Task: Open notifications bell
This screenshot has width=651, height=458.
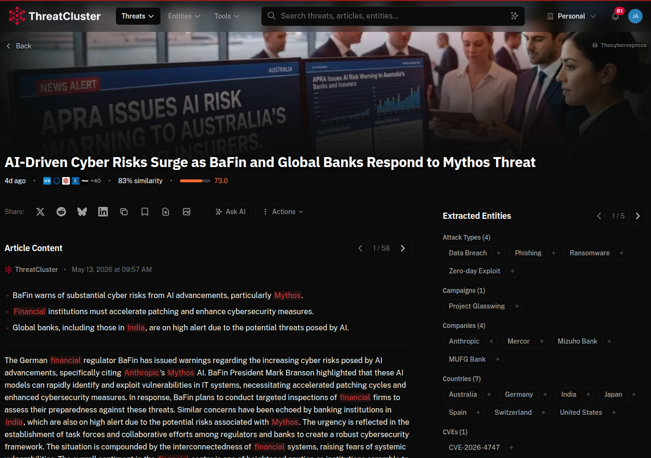Action: click(x=615, y=16)
